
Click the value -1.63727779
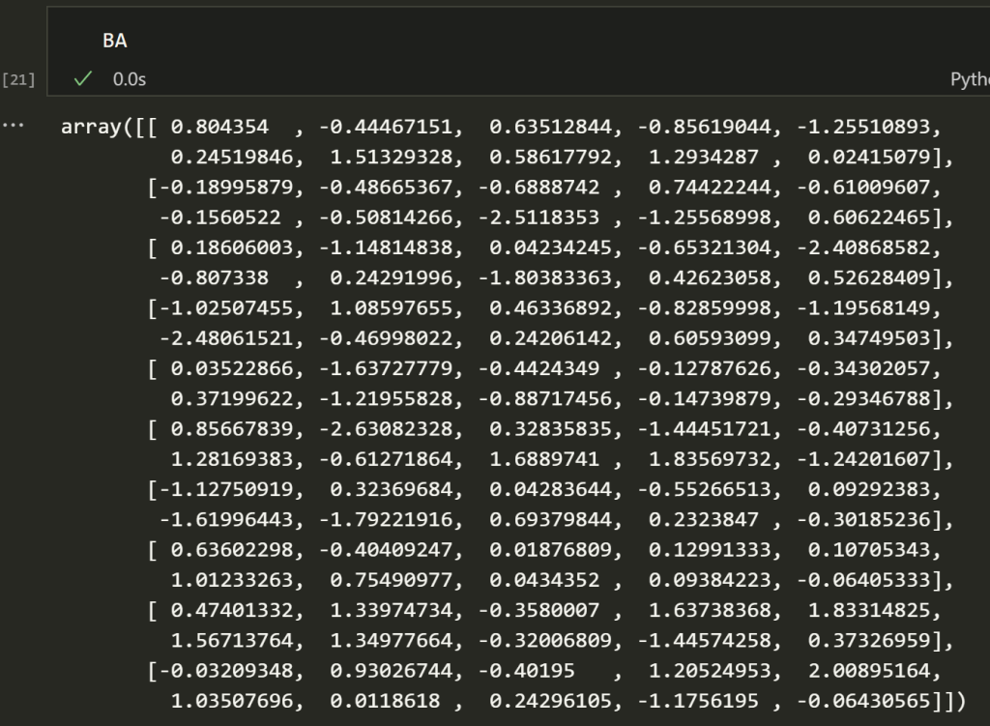(387, 369)
